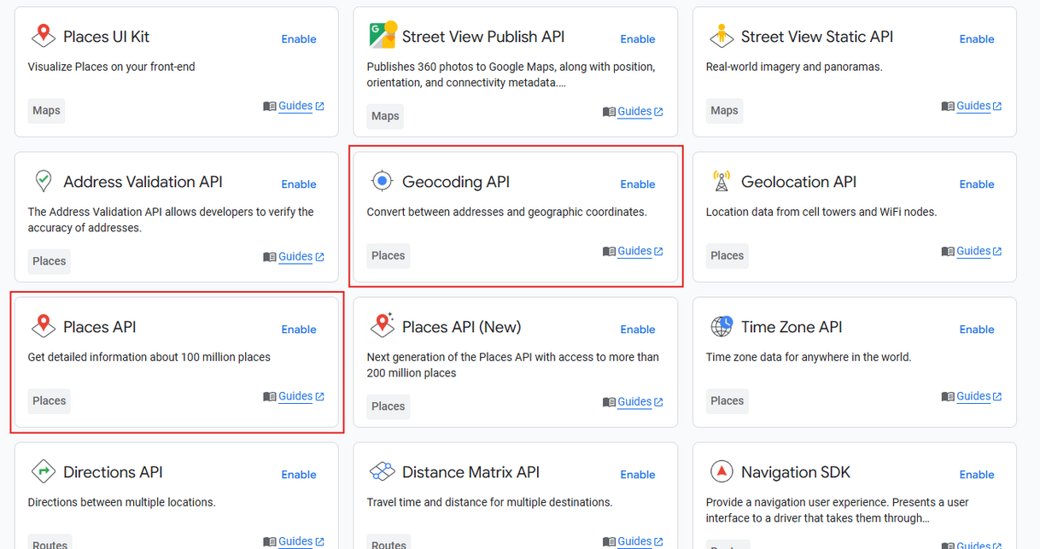The width and height of the screenshot is (1040, 549).
Task: Open Guides link for Places API
Action: click(x=295, y=396)
